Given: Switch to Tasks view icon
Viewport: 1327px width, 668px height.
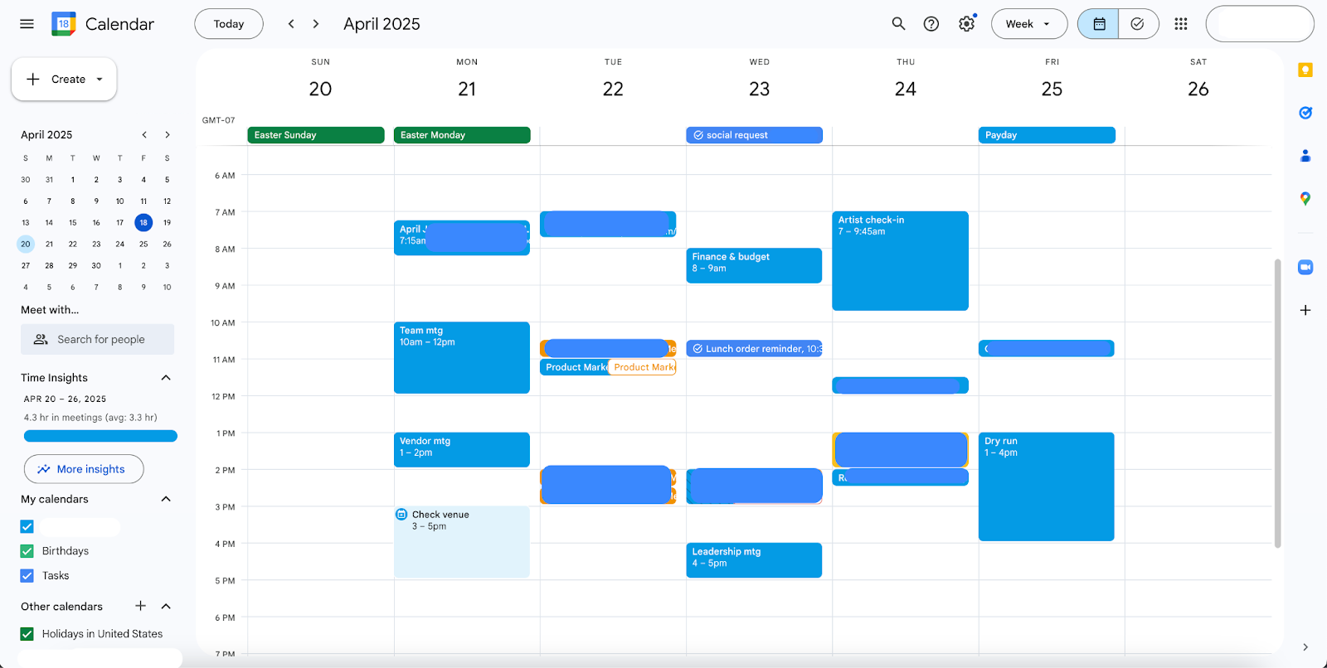Looking at the screenshot, I should pos(1138,24).
